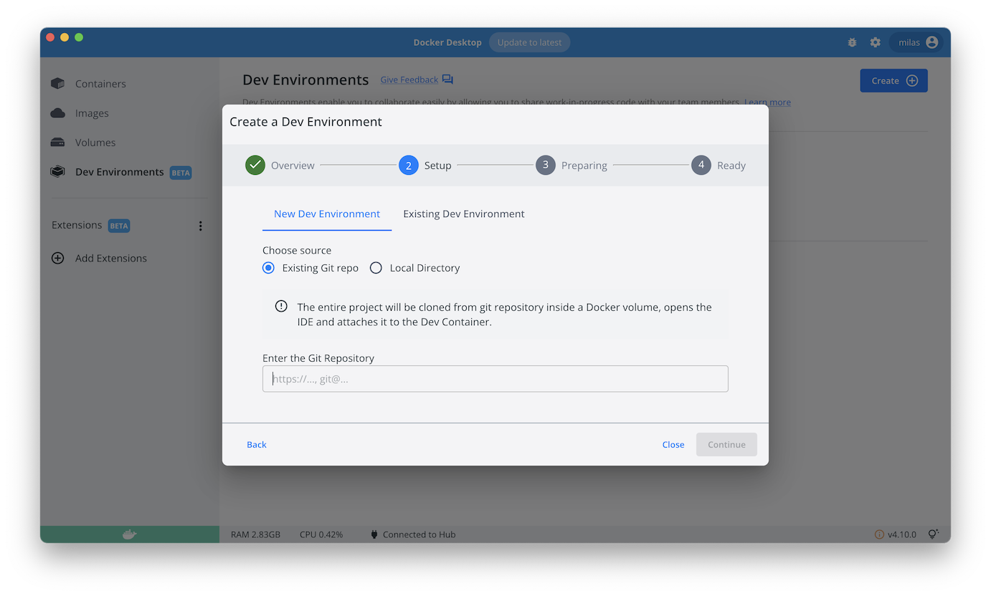Select the Existing Git repo source option
This screenshot has height=596, width=991.
[x=268, y=267]
